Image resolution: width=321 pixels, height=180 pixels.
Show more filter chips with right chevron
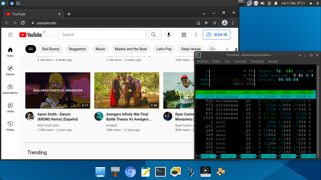tap(227, 49)
